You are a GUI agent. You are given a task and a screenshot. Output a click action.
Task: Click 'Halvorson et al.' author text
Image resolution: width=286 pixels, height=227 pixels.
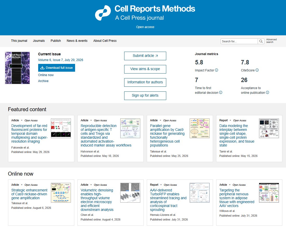(x=90, y=151)
